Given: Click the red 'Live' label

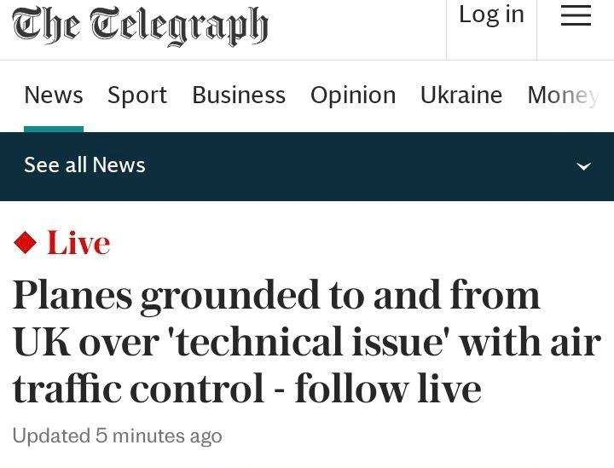Looking at the screenshot, I should pos(78,244).
